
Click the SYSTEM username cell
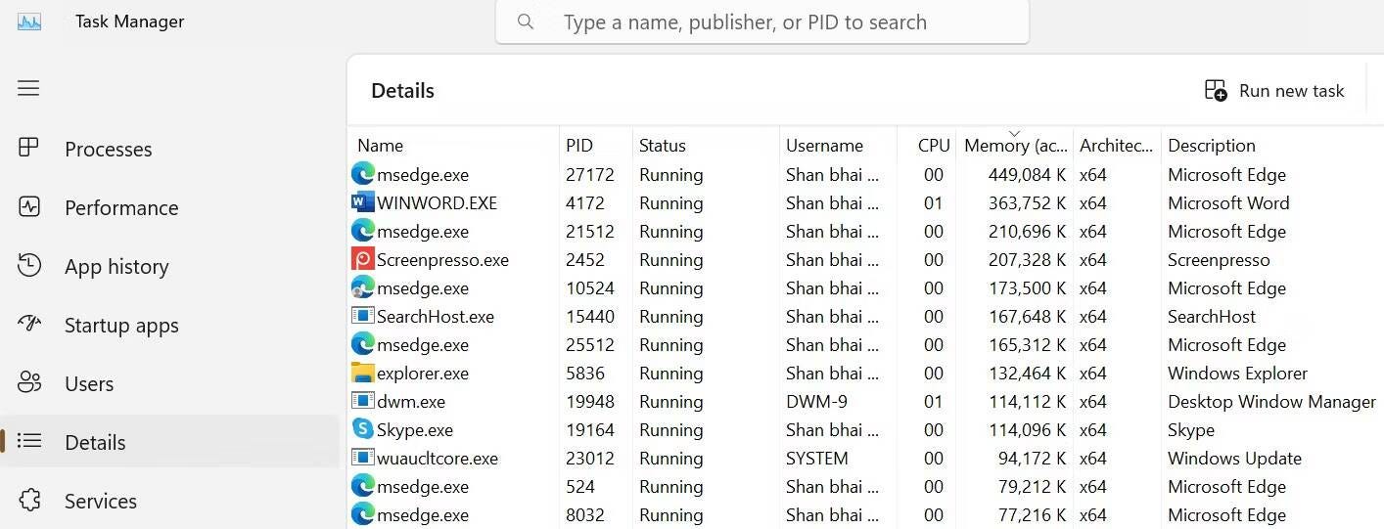817,458
